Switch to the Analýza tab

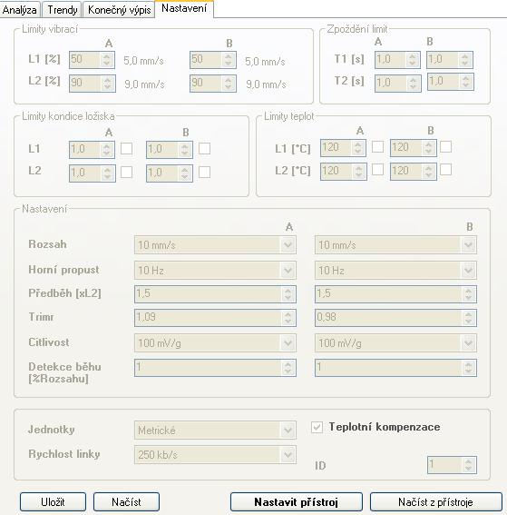tap(20, 9)
